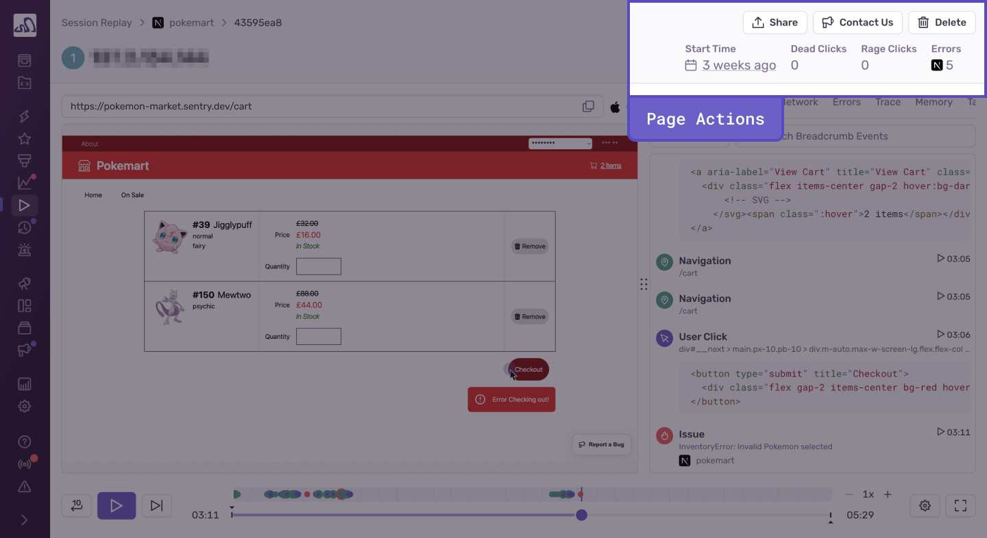Switch to the Memory tab
987x538 pixels.
pyautogui.click(x=934, y=102)
